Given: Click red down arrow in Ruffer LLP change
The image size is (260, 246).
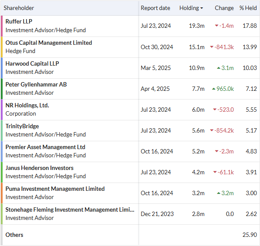Looking at the screenshot, I should point(216,26).
